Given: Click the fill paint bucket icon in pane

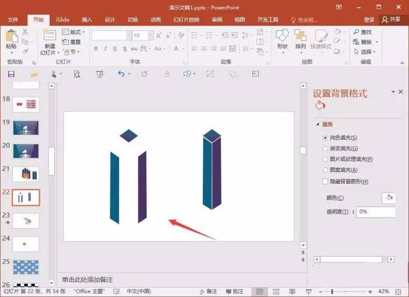Looking at the screenshot, I should pos(320,106).
